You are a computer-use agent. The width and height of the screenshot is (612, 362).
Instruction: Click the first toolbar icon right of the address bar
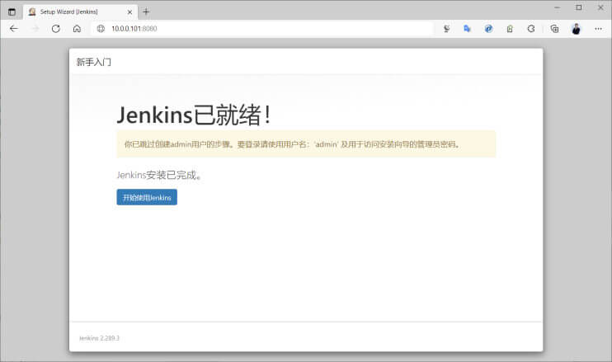[446, 29]
